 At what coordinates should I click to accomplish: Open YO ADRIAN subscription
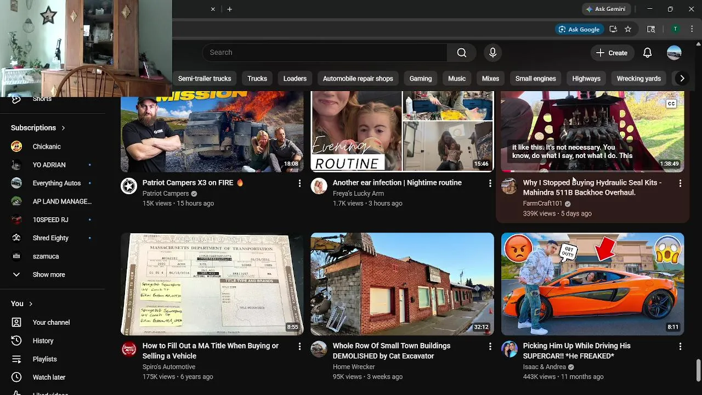[52, 165]
